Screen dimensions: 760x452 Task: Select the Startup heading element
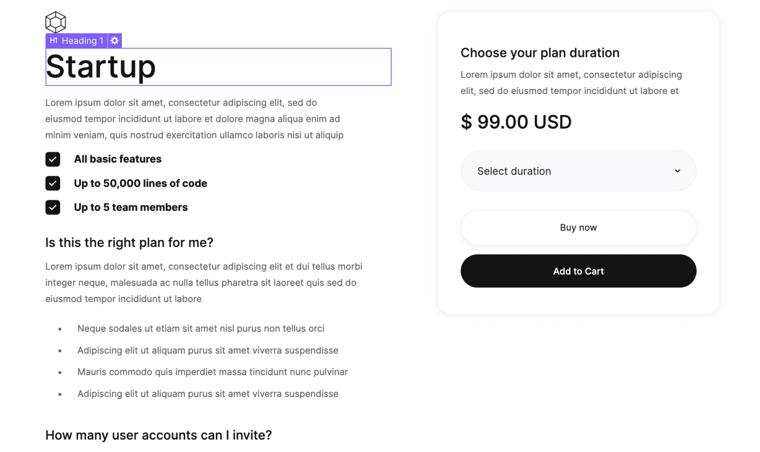[x=101, y=67]
